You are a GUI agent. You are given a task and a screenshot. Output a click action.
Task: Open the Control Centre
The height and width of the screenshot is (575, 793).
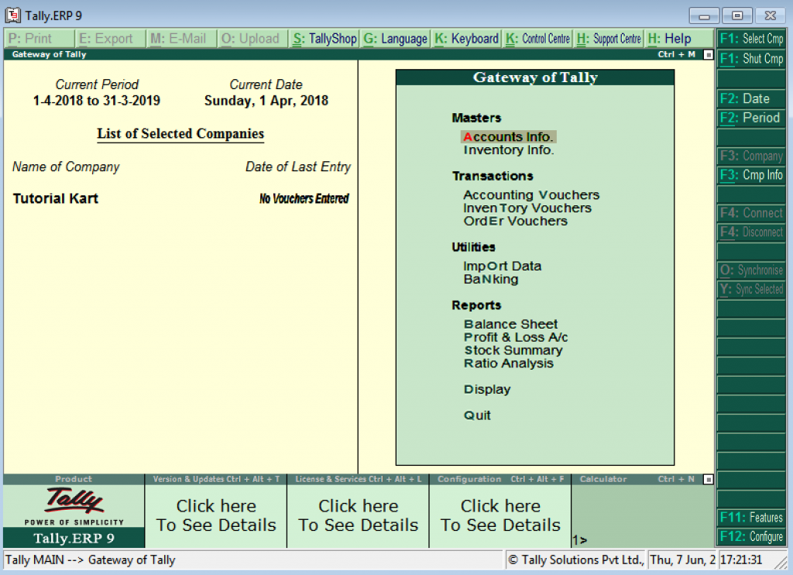coord(537,39)
